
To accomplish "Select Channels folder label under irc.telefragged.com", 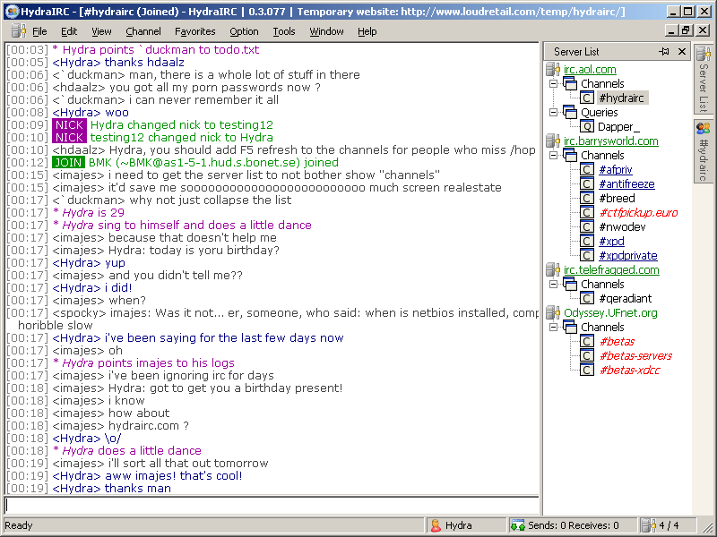I will click(602, 284).
